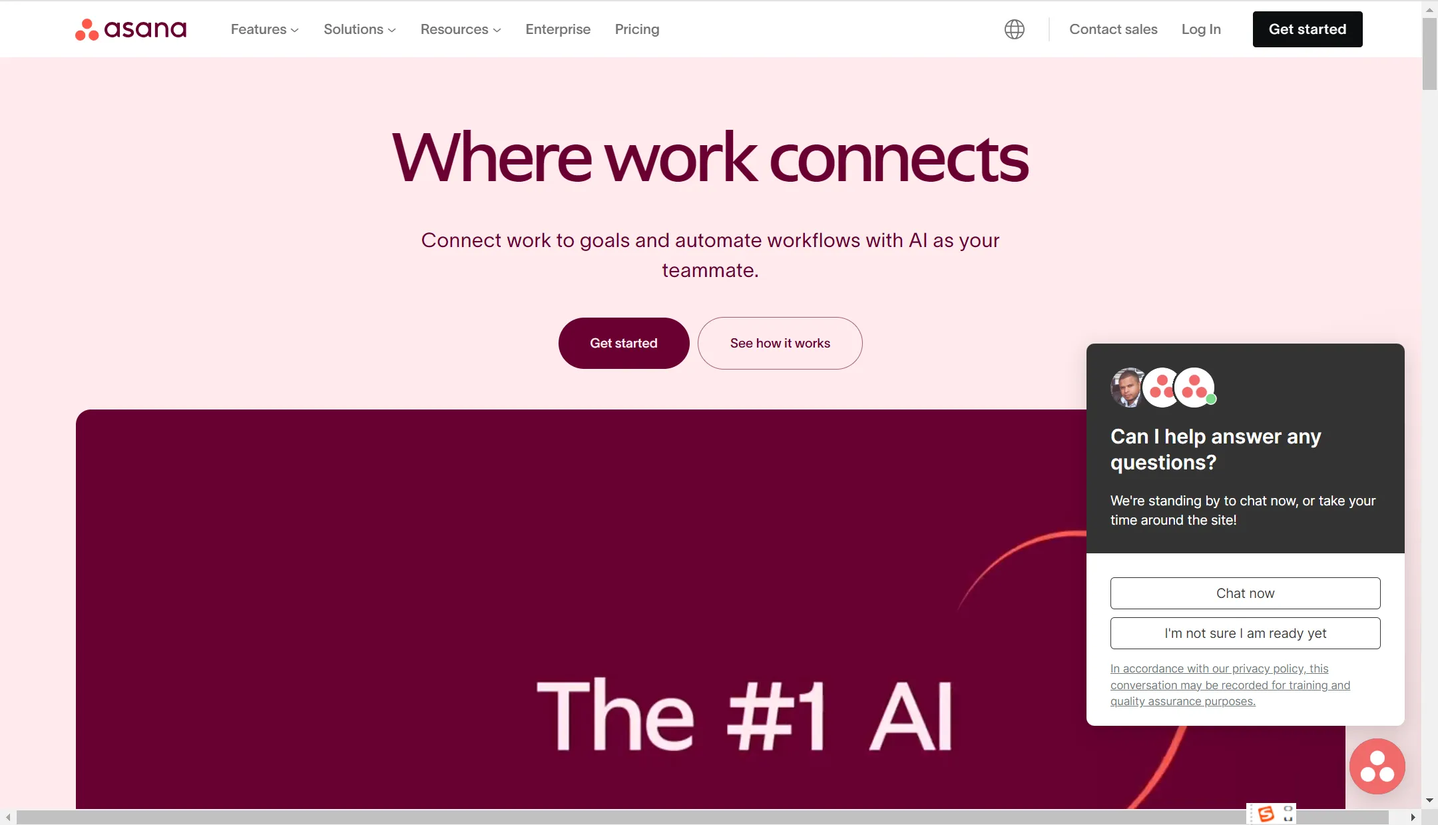1438x825 pixels.
Task: Click the orange Asana dot icon bottom right
Action: pyautogui.click(x=1377, y=766)
